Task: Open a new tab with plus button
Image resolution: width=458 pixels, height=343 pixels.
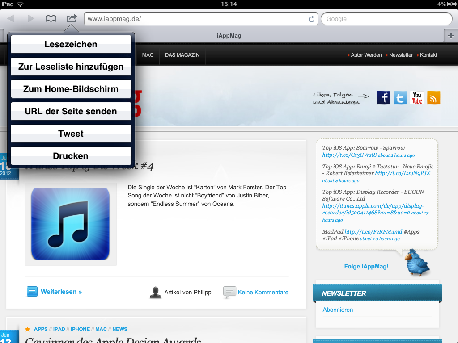Action: click(451, 36)
